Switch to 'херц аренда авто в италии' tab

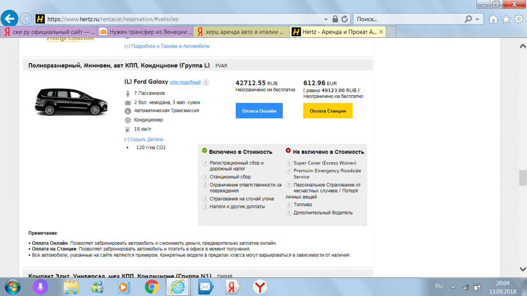click(241, 32)
